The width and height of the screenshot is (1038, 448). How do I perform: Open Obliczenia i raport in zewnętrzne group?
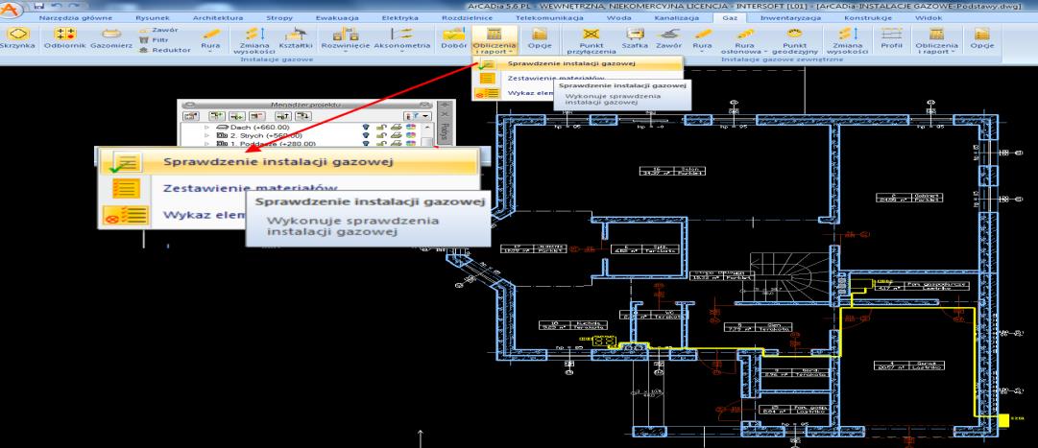[936, 40]
